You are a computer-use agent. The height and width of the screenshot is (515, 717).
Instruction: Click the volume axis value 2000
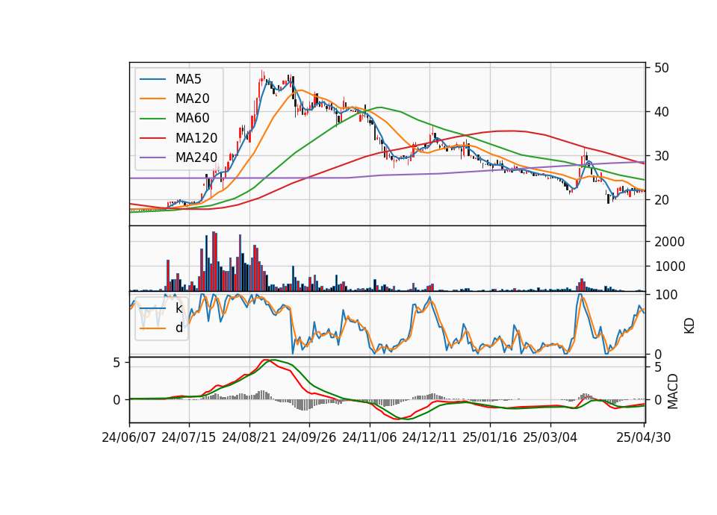[669, 242]
